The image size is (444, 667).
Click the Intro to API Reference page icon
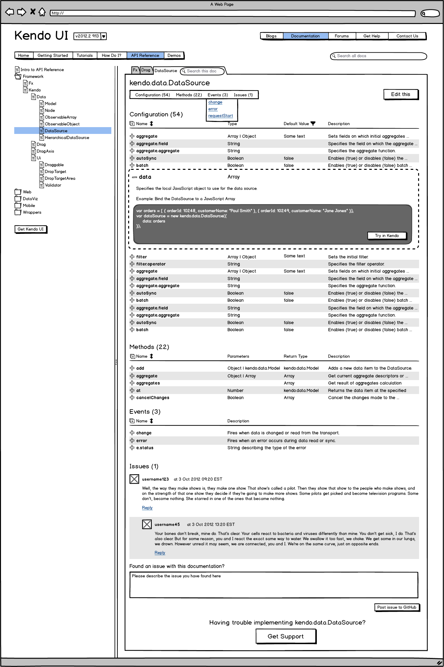point(17,70)
